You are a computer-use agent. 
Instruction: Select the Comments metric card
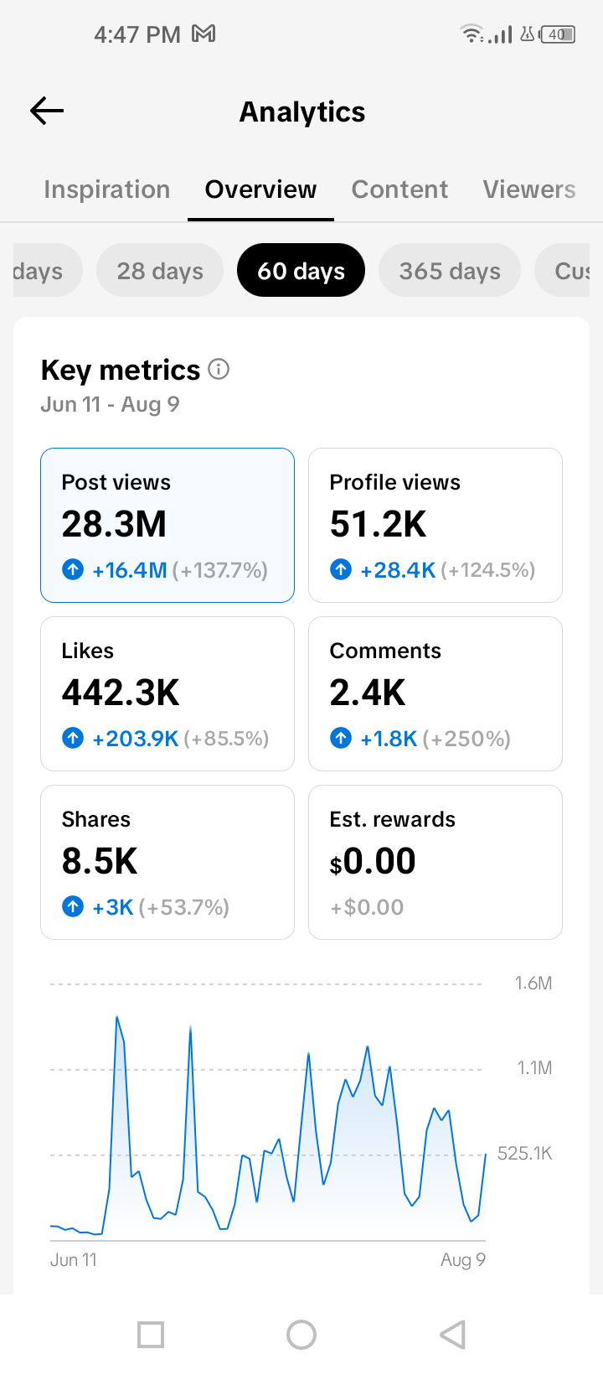point(435,693)
